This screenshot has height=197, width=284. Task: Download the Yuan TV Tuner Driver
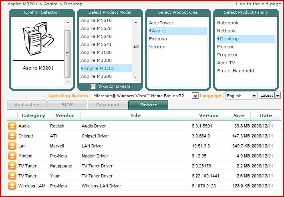[12, 176]
